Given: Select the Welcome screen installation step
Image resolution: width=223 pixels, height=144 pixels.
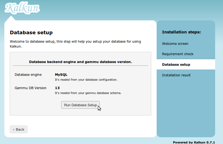Looking at the screenshot, I should [175, 44].
